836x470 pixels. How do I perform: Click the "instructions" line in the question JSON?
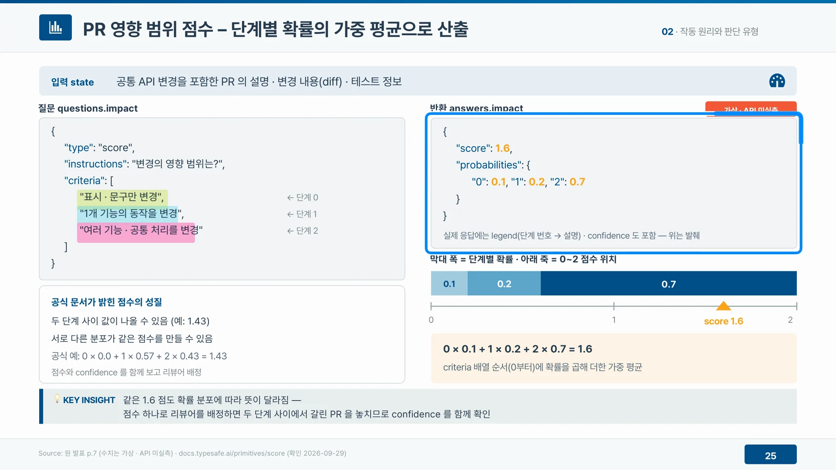point(144,164)
